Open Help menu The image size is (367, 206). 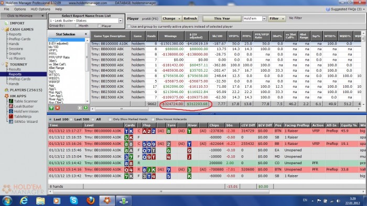59,9
